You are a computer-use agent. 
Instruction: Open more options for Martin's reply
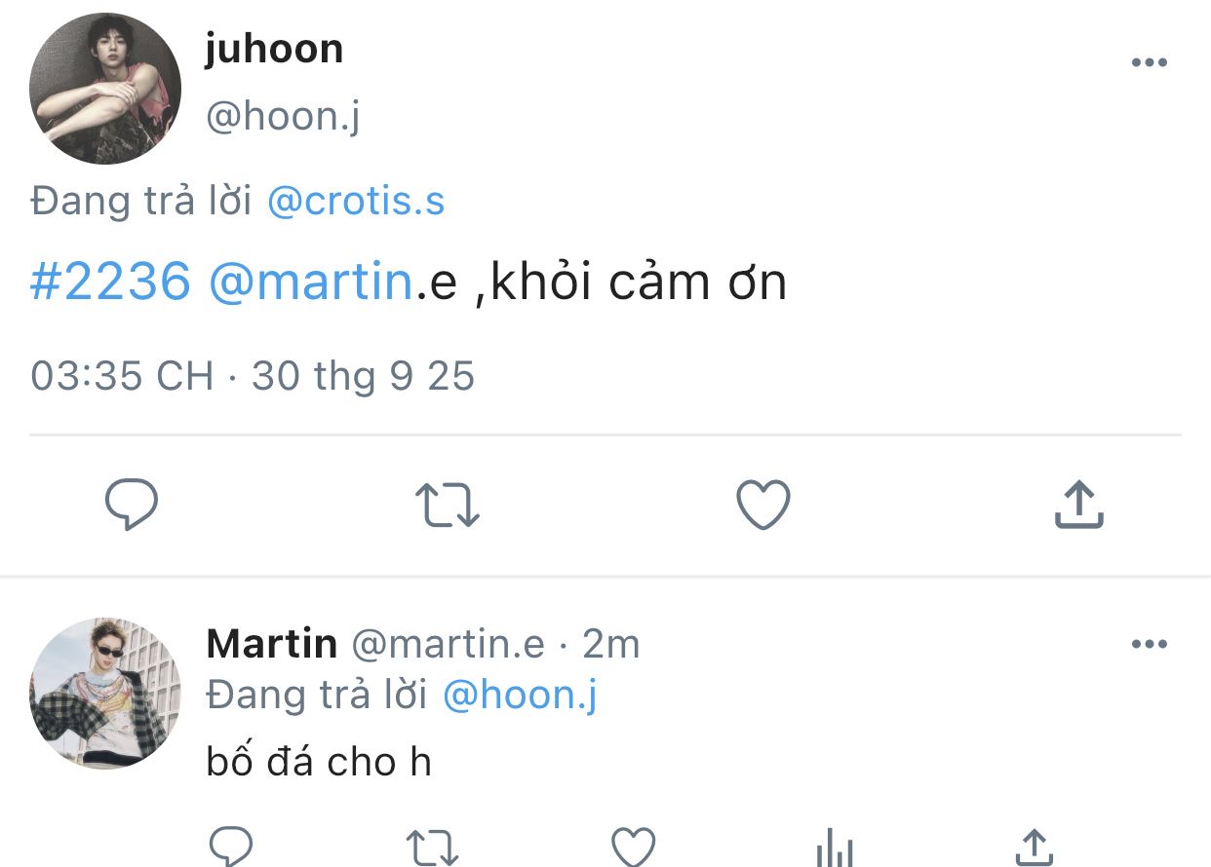coord(1149,645)
